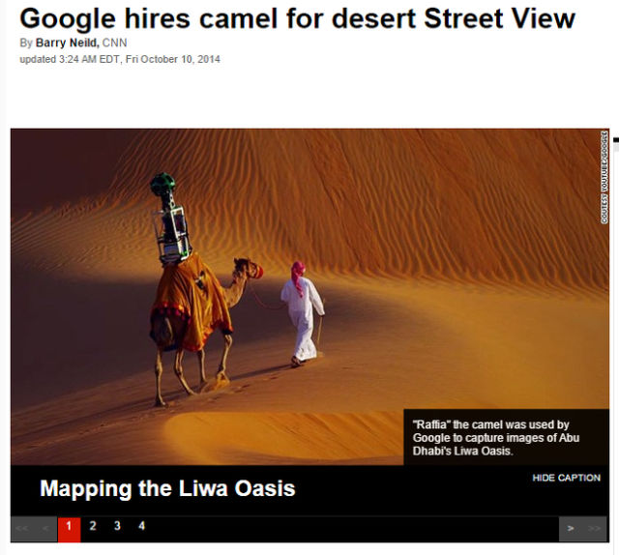Select slide 1 in gallery pager
Viewport: 619px width, 555px height.
click(x=69, y=529)
